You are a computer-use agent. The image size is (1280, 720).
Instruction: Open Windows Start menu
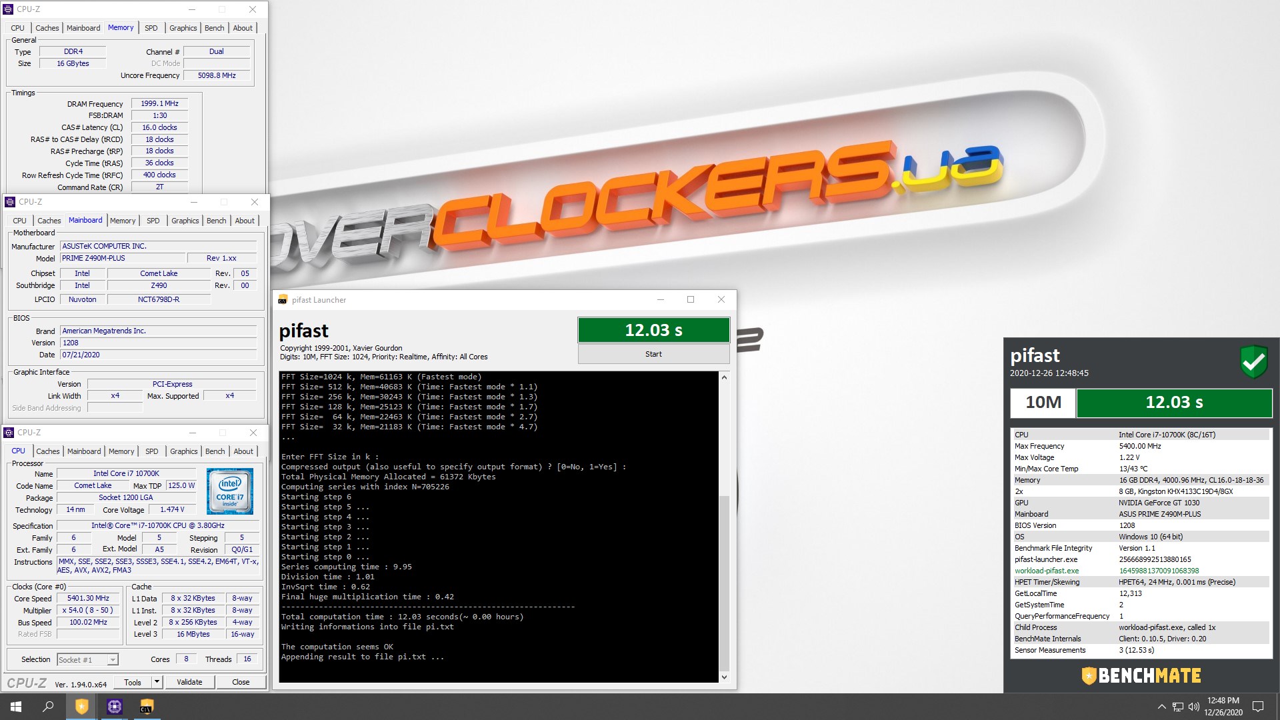[x=16, y=707]
